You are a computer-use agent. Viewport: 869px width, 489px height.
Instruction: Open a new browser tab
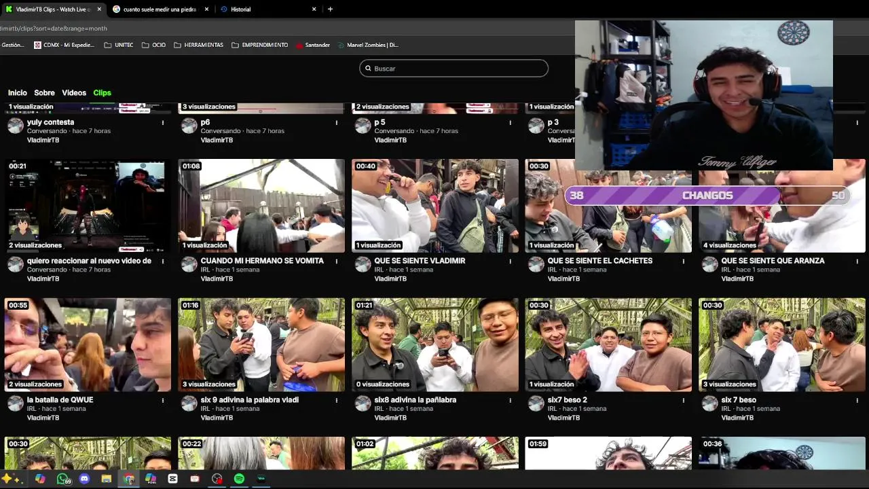click(330, 10)
